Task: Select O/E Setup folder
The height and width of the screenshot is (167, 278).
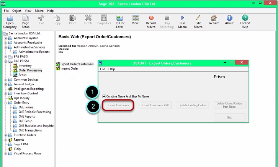Action: pos(25,121)
